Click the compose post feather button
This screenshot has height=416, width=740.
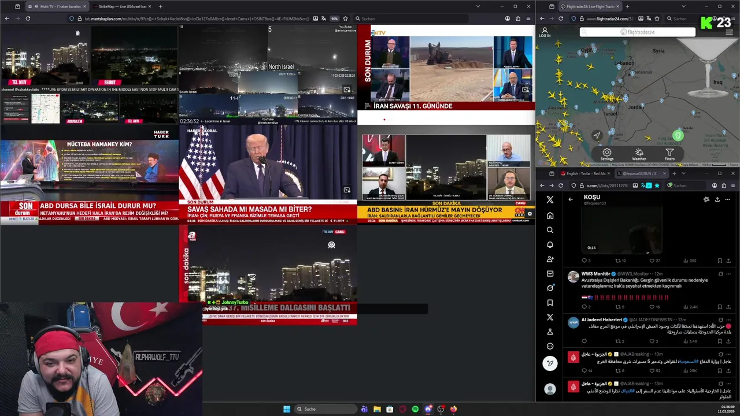[x=550, y=363]
